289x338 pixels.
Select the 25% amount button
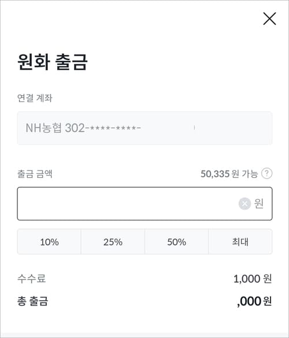click(113, 242)
